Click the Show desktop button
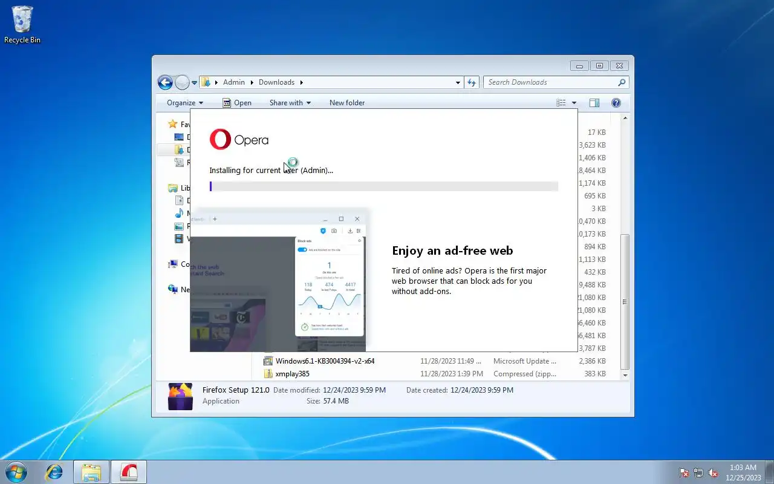The image size is (774, 484). 769,473
